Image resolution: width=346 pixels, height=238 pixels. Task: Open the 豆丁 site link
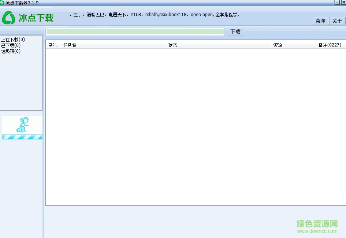click(x=77, y=15)
